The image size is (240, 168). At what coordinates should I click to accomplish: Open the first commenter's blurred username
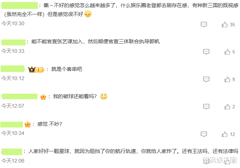[19, 5]
